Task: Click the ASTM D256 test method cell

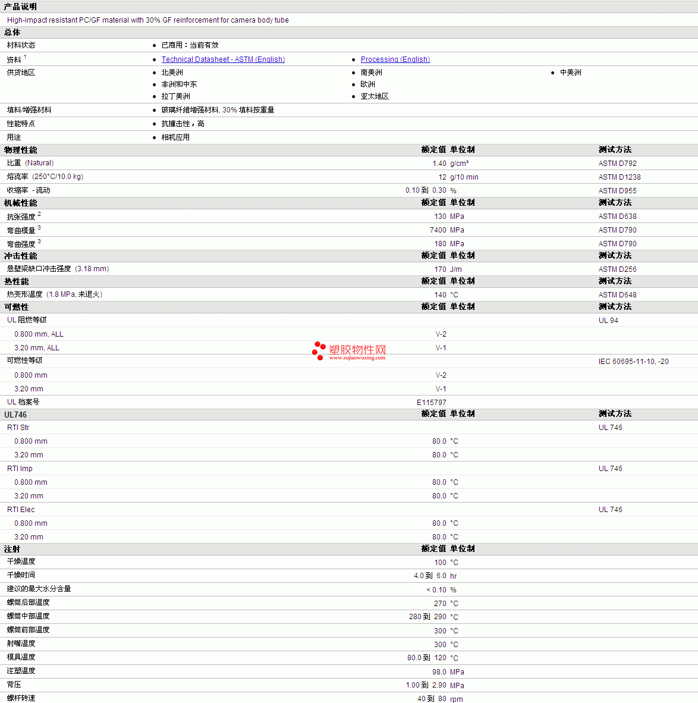Action: click(x=617, y=269)
